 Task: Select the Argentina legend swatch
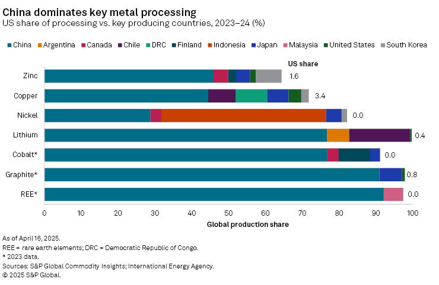coord(40,45)
